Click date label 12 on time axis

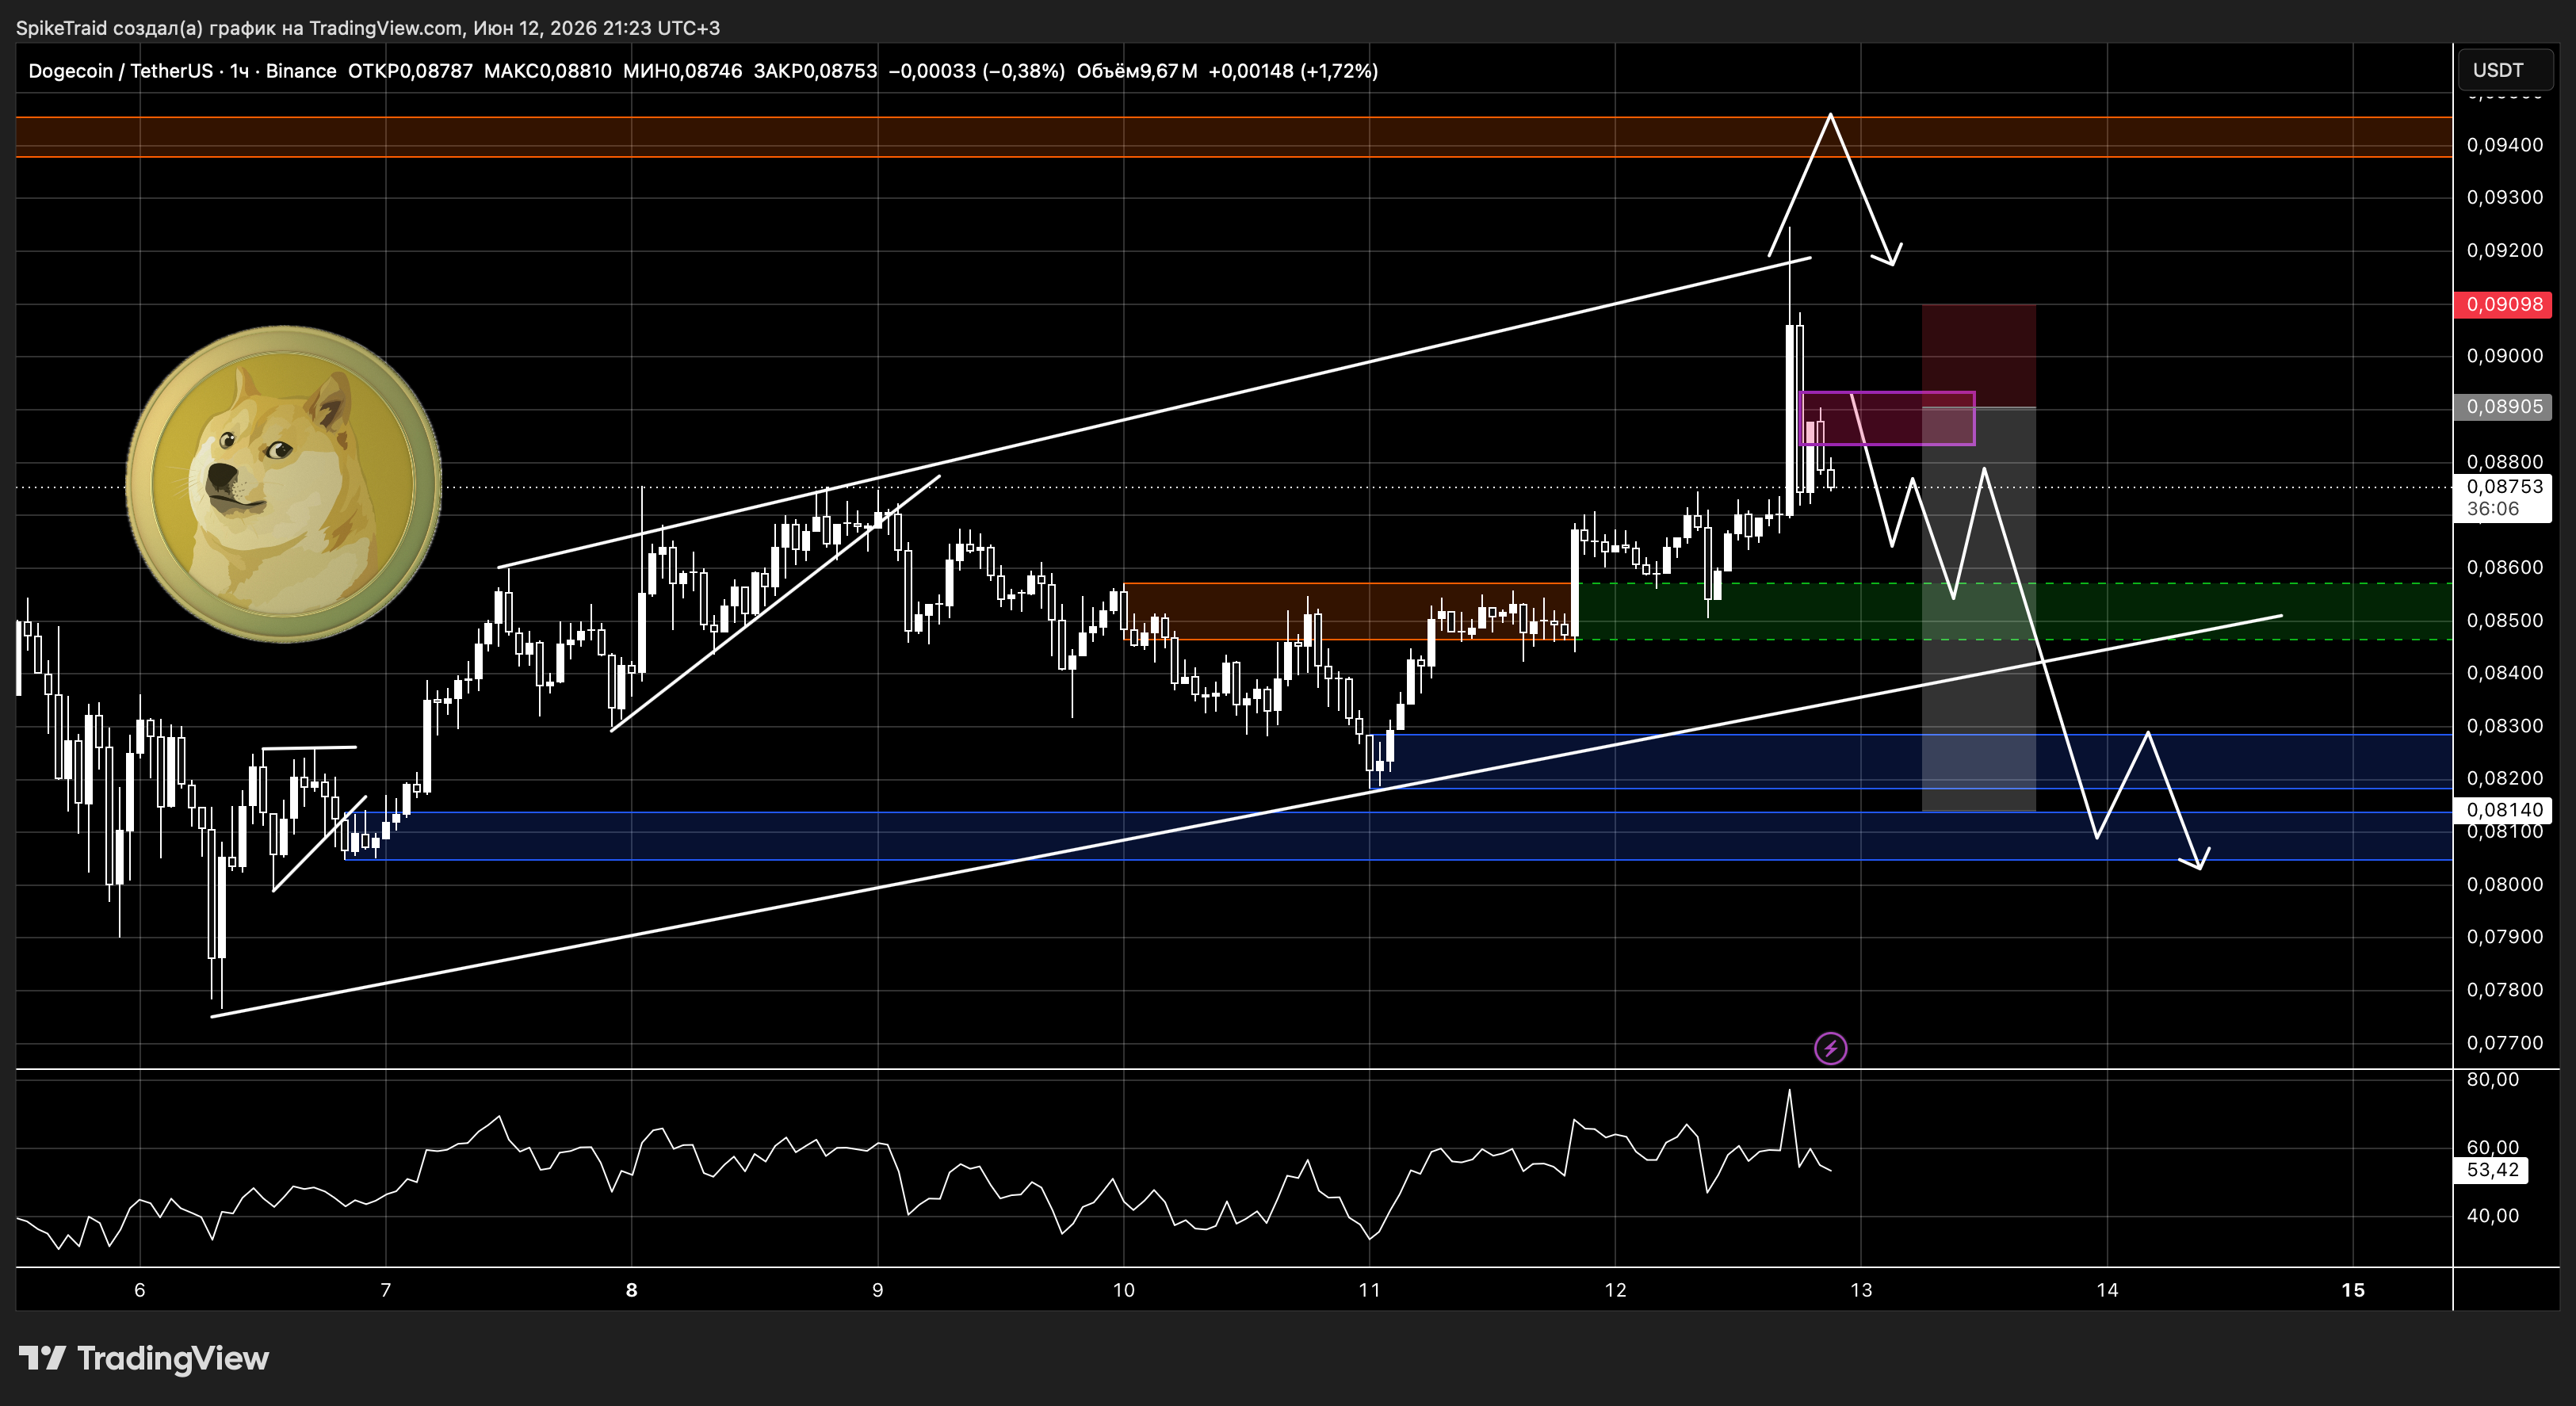point(1616,1290)
